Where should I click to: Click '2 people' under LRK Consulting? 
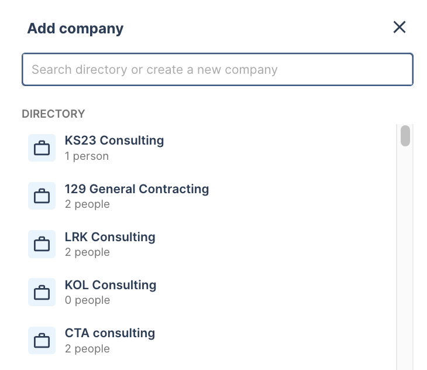click(x=87, y=252)
